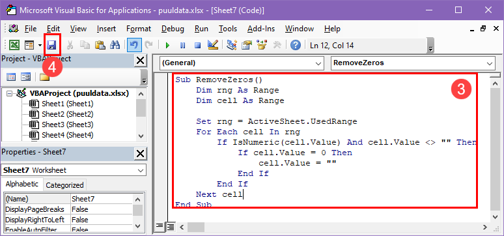Click the Copy icon in toolbar
504x236 pixels.
(85, 46)
